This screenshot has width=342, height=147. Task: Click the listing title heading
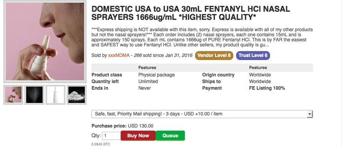click(x=191, y=13)
